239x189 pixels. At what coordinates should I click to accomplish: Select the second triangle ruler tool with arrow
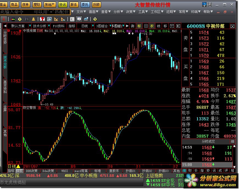tap(63, 19)
